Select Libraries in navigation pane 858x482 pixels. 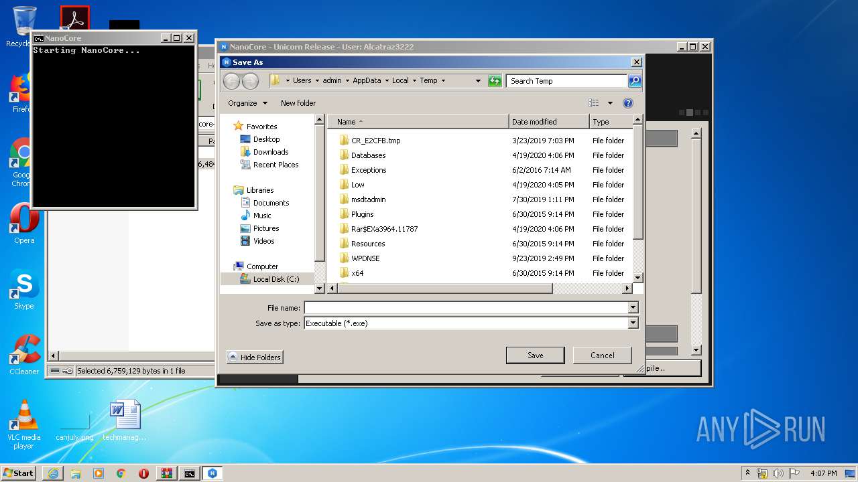tap(253, 190)
